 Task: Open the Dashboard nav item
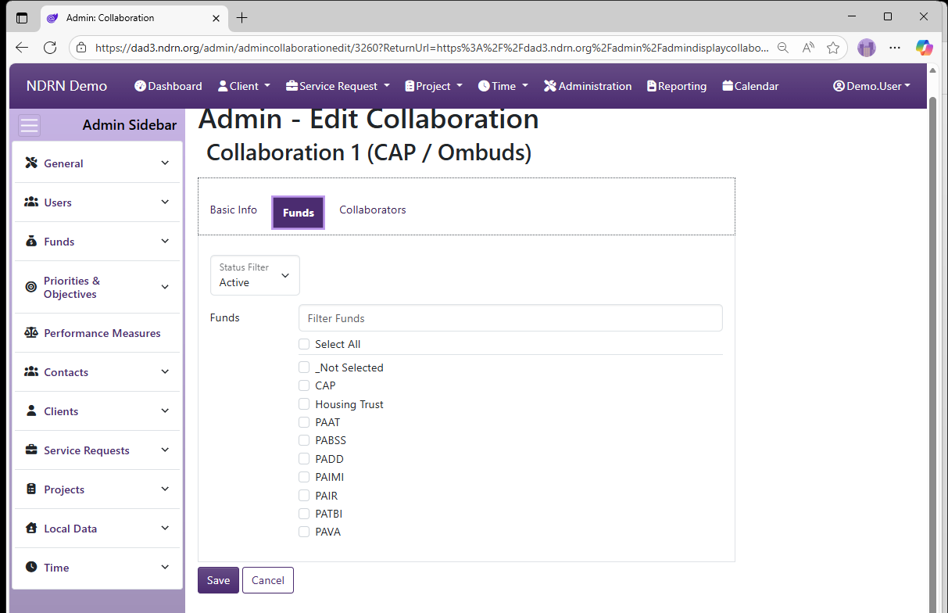(168, 86)
